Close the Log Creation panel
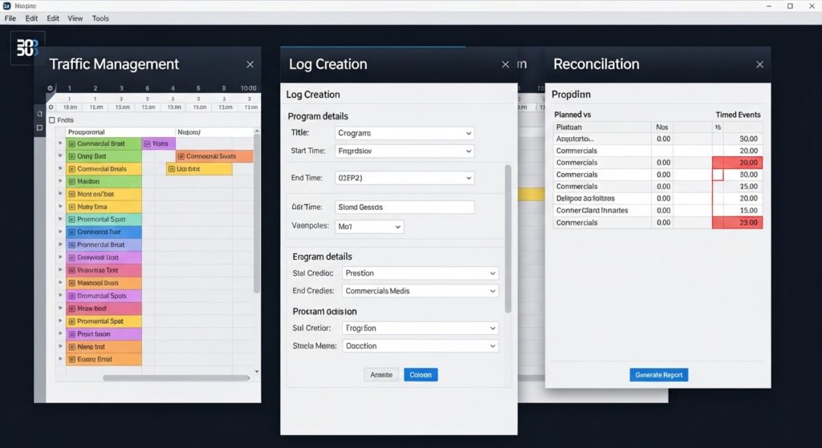This screenshot has width=822, height=448. 506,64
